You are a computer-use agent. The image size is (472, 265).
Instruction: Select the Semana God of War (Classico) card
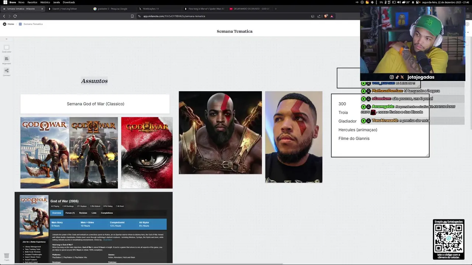(x=95, y=104)
